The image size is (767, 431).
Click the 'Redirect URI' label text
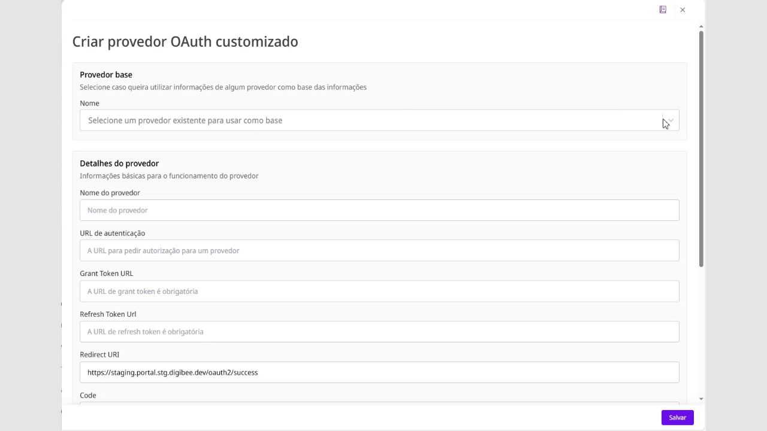(99, 354)
